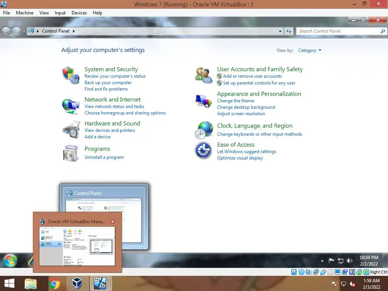Click Find and fix problems link
388x291 pixels.
pyautogui.click(x=106, y=89)
